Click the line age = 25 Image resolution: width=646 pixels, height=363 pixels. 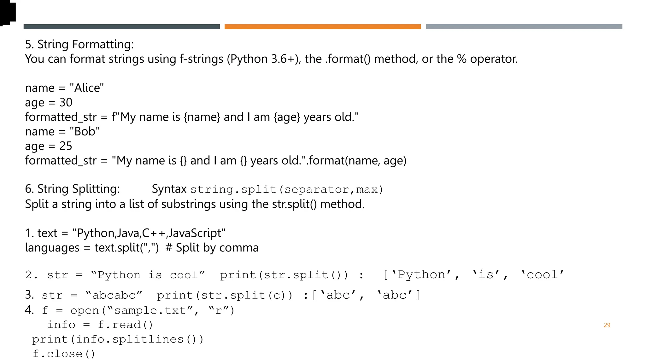coord(49,146)
